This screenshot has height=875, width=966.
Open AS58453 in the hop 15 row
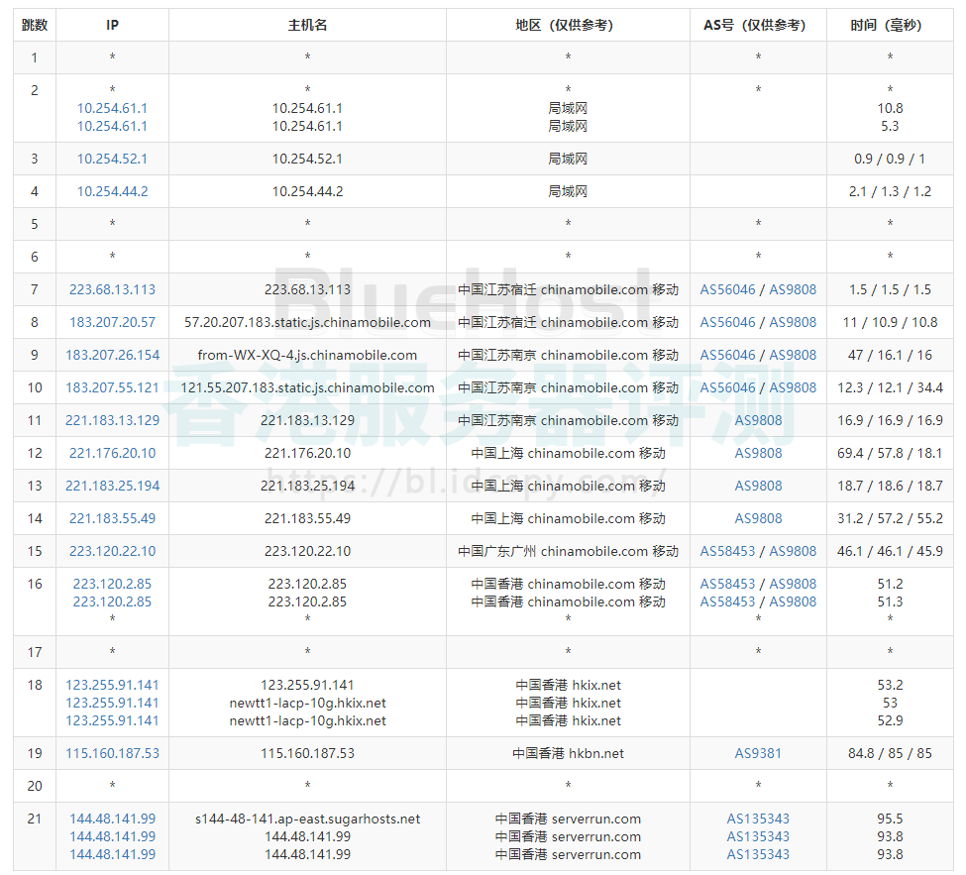[727, 551]
